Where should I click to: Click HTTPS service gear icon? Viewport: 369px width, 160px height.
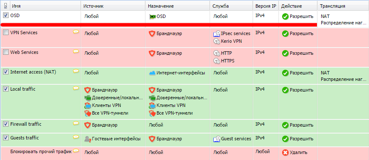pos(216,61)
